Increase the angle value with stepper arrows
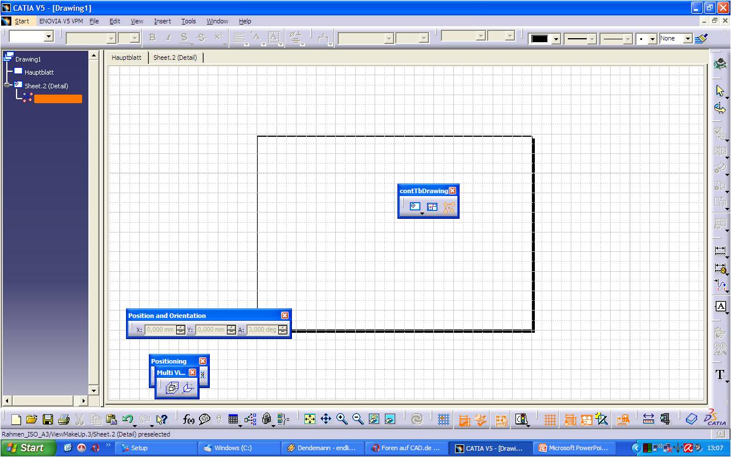731x457 pixels. pos(283,327)
